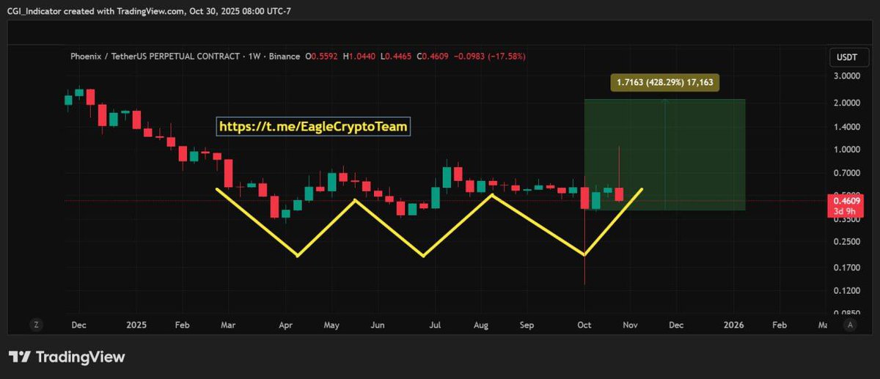Open the t.me/EagleCryptoTeam link label
This screenshot has height=379, width=880.
pos(315,127)
